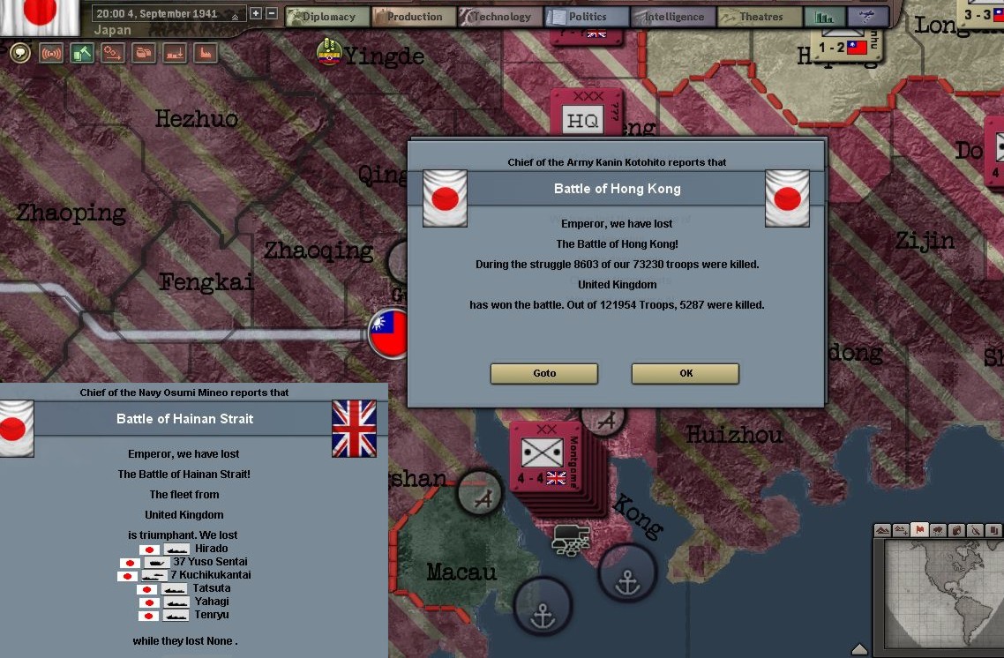Screen dimensions: 1004x658
Task: Click Goto in Battle of Hong Kong dialog
Action: [x=543, y=373]
